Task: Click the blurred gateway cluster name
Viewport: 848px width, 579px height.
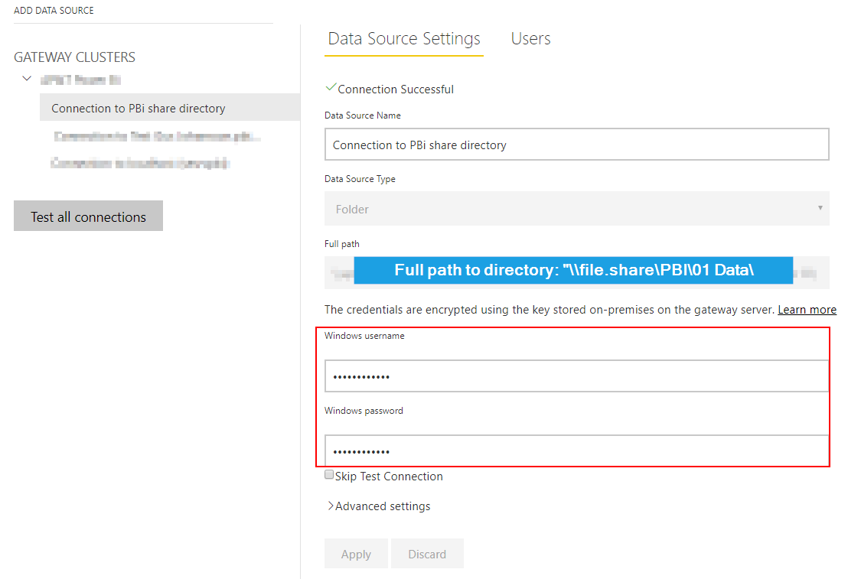Action: 81,80
